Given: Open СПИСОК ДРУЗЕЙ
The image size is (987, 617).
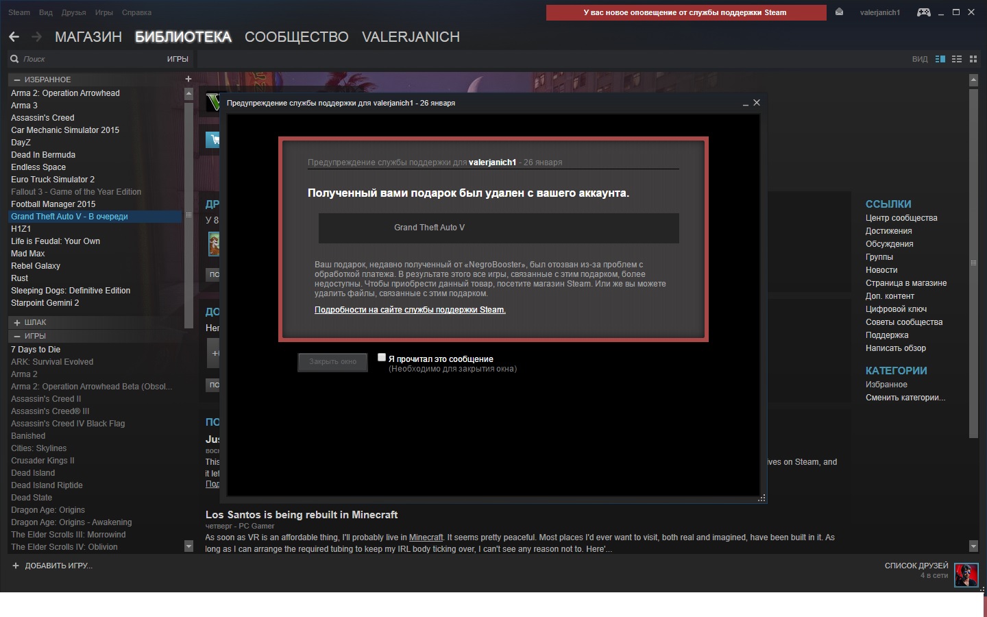Looking at the screenshot, I should point(916,566).
